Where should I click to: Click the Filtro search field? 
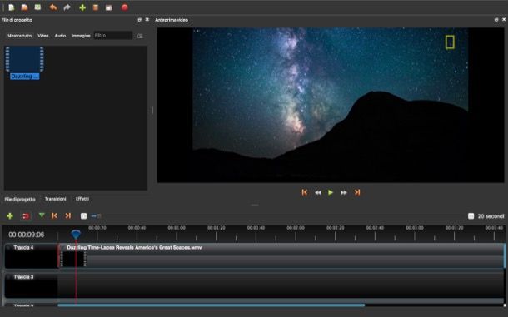(112, 35)
